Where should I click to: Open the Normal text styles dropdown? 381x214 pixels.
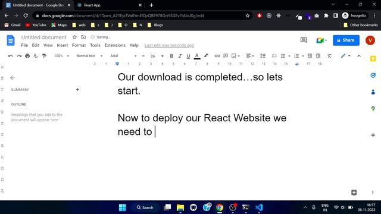tap(89, 56)
